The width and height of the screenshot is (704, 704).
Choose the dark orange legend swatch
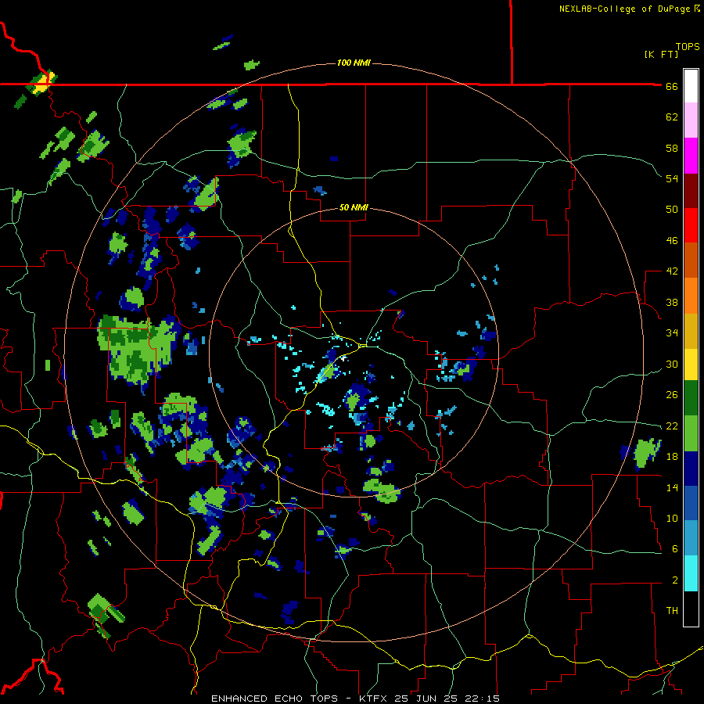(691, 260)
